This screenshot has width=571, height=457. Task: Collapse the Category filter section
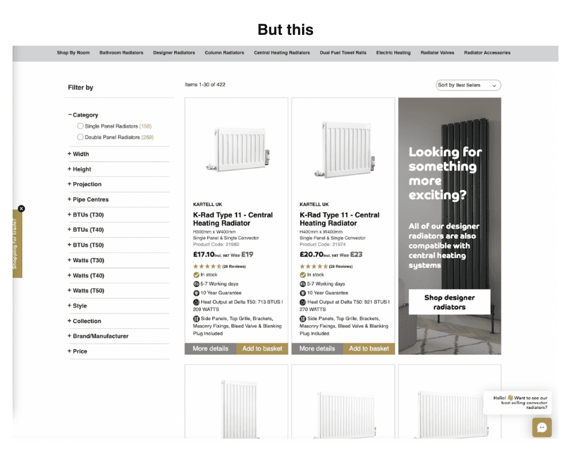[x=83, y=115]
